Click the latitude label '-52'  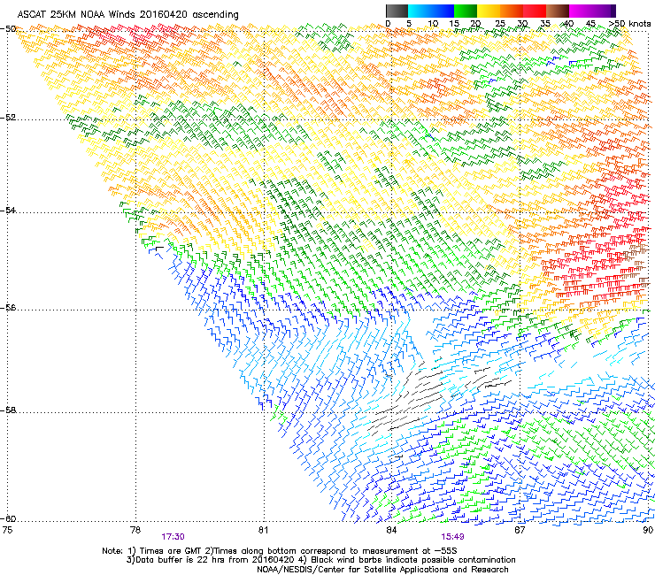pos(8,118)
